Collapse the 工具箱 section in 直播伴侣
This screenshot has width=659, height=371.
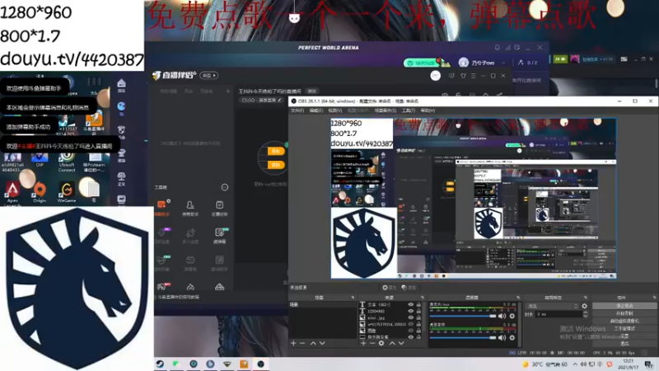225,187
